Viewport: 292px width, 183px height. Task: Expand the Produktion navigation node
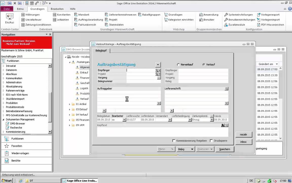click(x=3, y=103)
